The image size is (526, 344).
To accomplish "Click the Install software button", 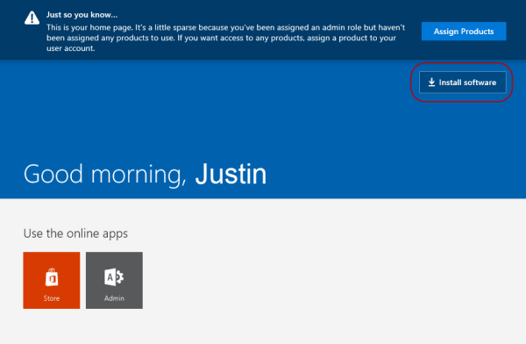I will tap(463, 82).
